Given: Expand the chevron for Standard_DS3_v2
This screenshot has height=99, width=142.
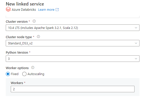Looking at the screenshot, I should [136, 43].
